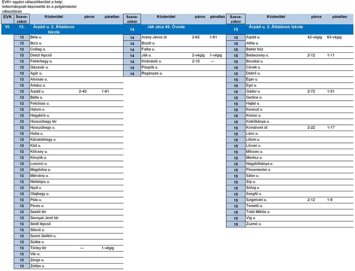This screenshot has width=355, height=271.
Task: Select the 'Felsősas u.' street cell
Action: [40, 103]
